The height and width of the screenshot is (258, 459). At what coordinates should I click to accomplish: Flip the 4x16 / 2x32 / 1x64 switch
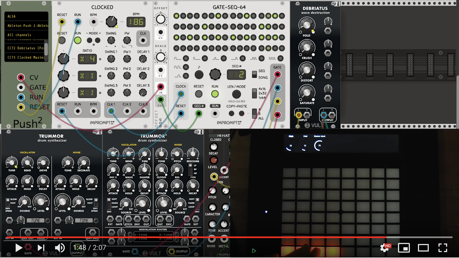254,93
